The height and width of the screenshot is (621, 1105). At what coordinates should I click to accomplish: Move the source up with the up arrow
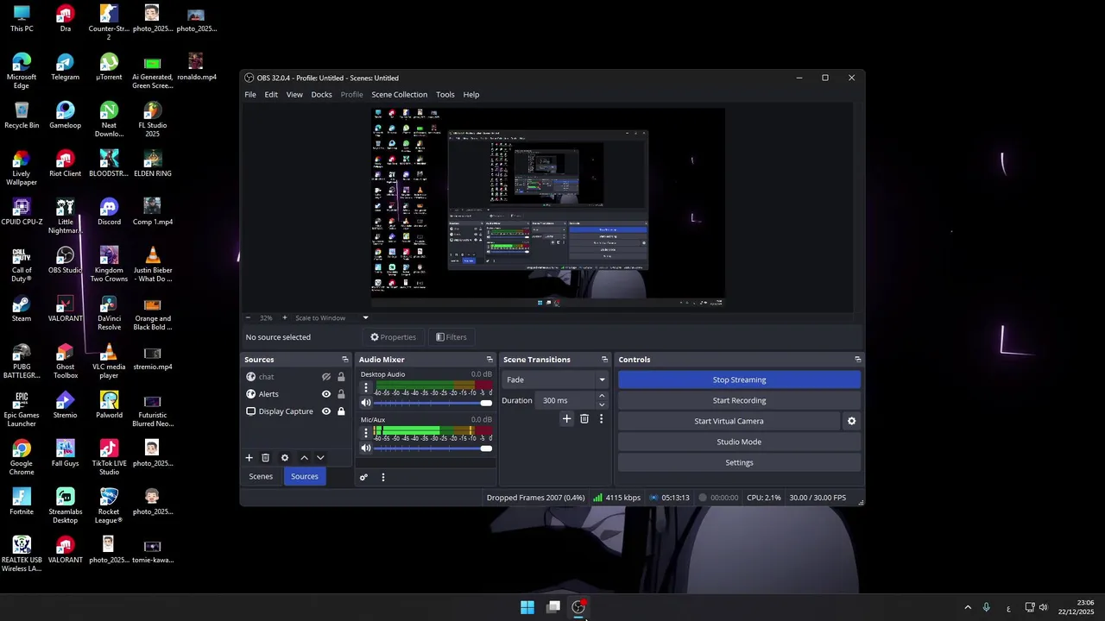(x=304, y=458)
